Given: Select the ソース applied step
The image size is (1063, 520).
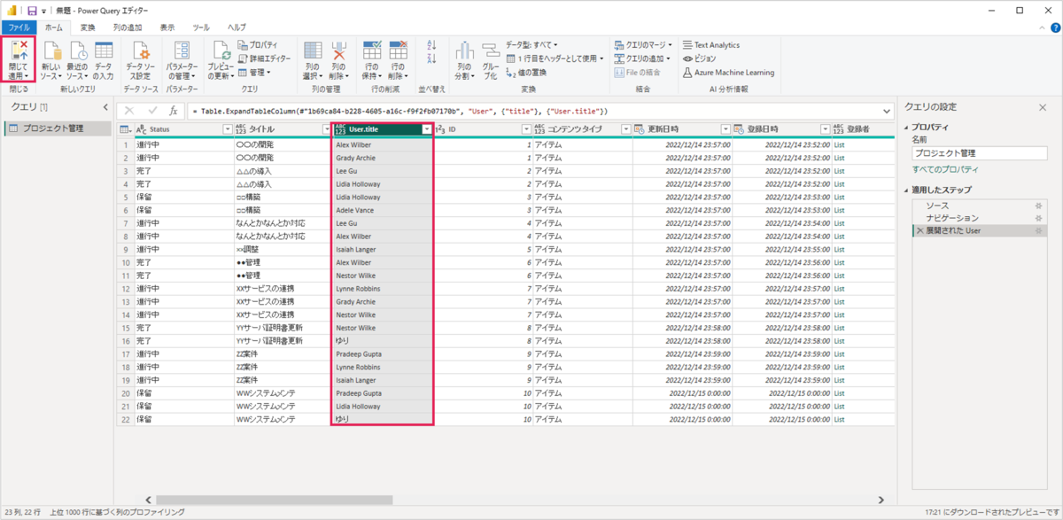Looking at the screenshot, I should pos(936,206).
